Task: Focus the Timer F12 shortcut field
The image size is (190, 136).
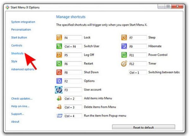Action: pyautogui.click(x=138, y=64)
